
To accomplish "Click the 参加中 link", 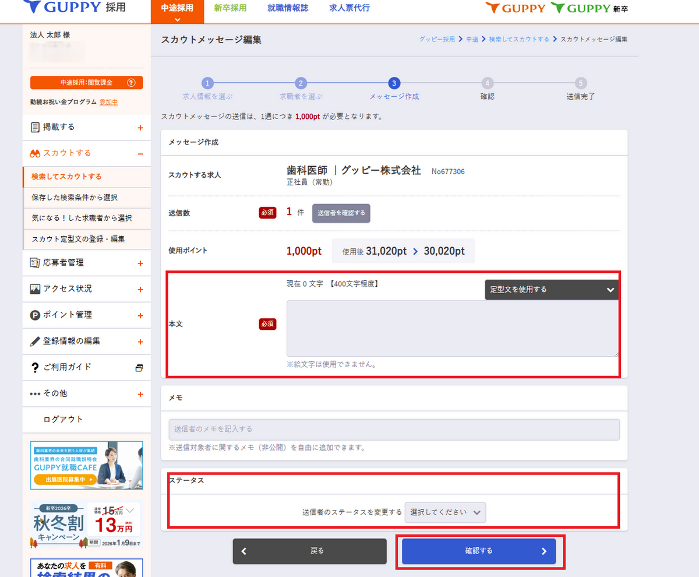I will point(108,102).
